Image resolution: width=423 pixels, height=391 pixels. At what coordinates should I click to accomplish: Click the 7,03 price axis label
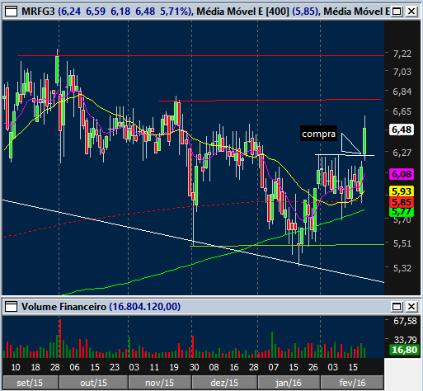[402, 72]
